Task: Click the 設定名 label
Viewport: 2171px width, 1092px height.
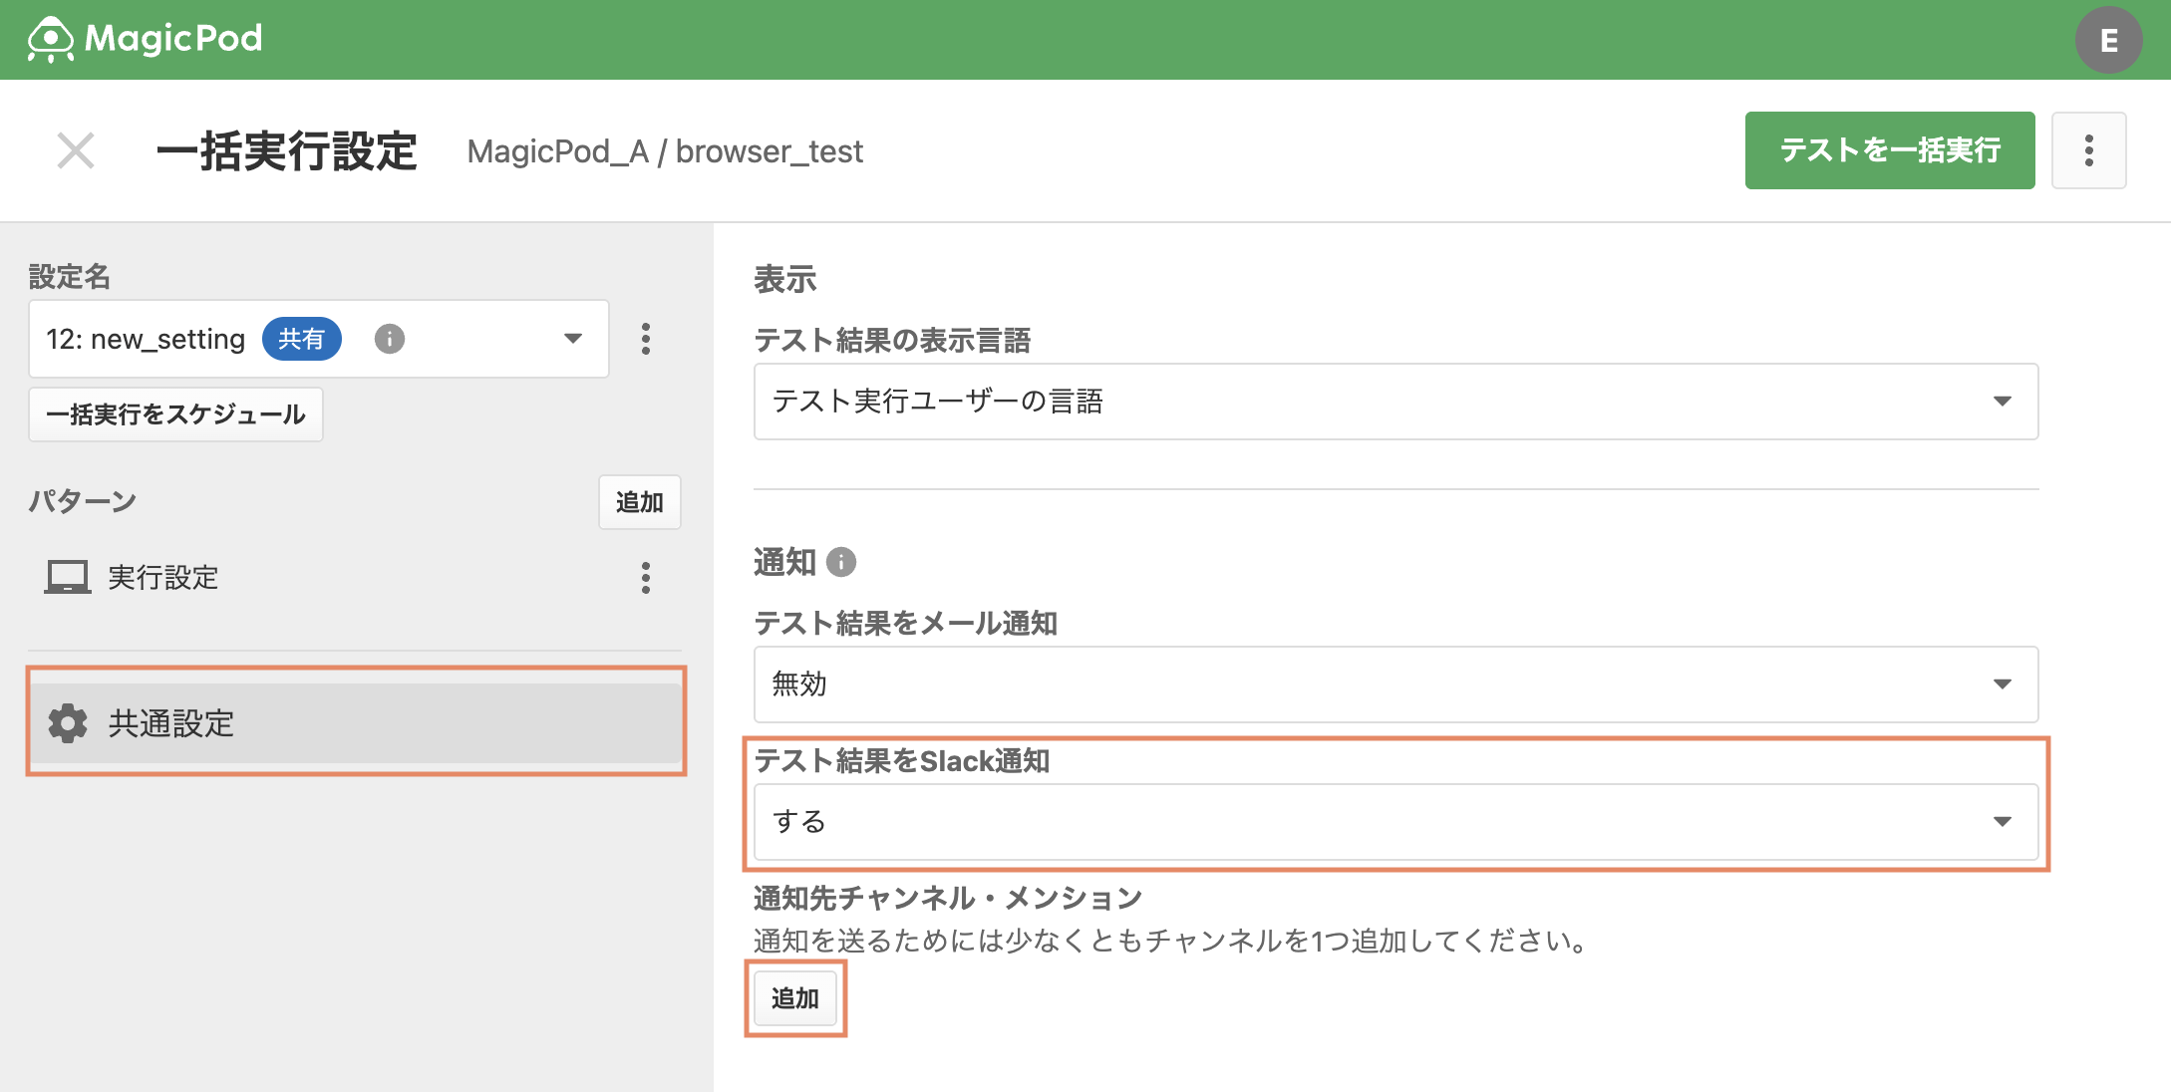Action: tap(69, 276)
